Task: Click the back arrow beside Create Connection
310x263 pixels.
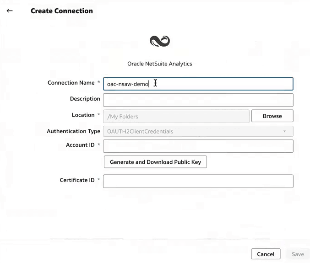Action: (x=10, y=11)
